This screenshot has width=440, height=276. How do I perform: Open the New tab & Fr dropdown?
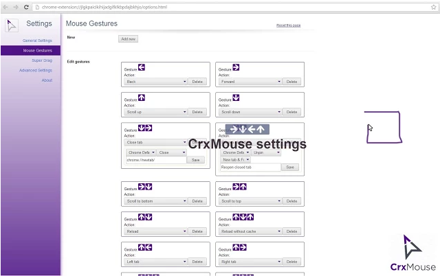point(235,160)
